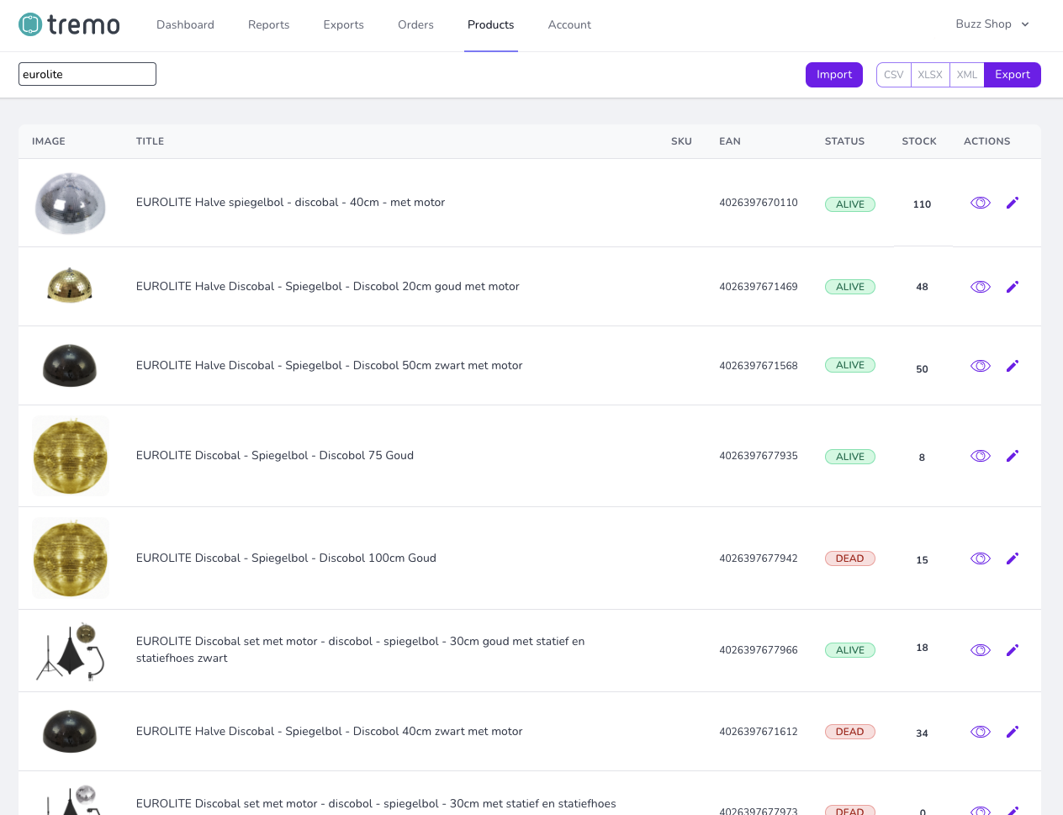
Task: Open the 30cm goud tripod set thumbnail
Action: click(71, 651)
